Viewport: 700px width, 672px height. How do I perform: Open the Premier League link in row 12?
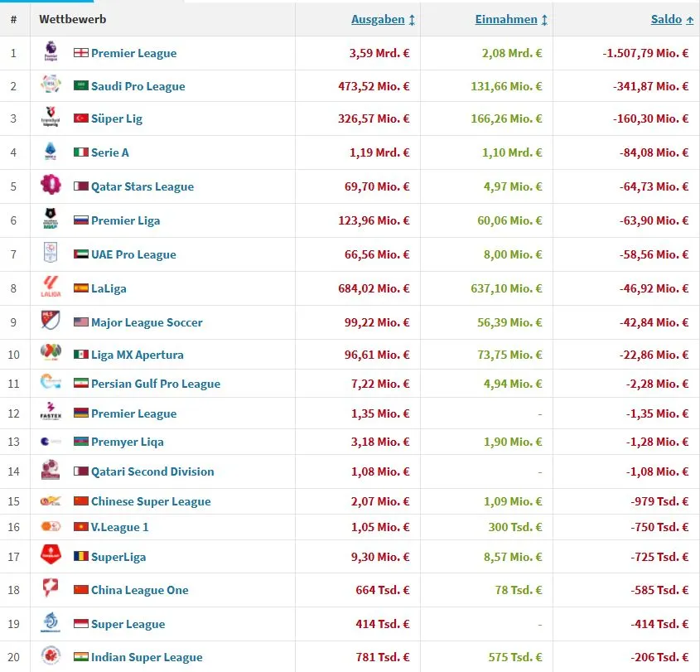134,414
